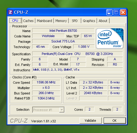Click the Intel Pentium inside logo

110,39
